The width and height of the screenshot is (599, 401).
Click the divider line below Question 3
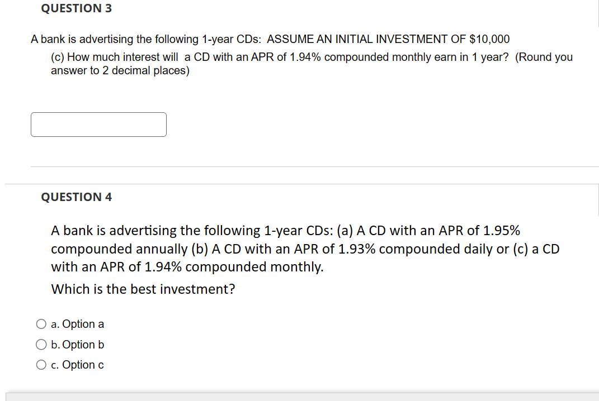pyautogui.click(x=315, y=167)
